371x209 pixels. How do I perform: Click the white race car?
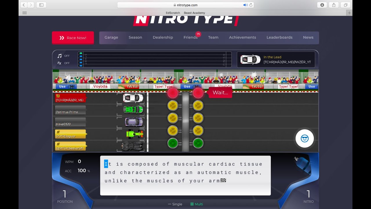click(133, 98)
